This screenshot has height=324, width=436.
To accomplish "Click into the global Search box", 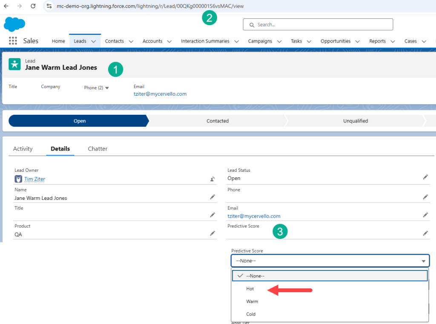I will [x=318, y=25].
